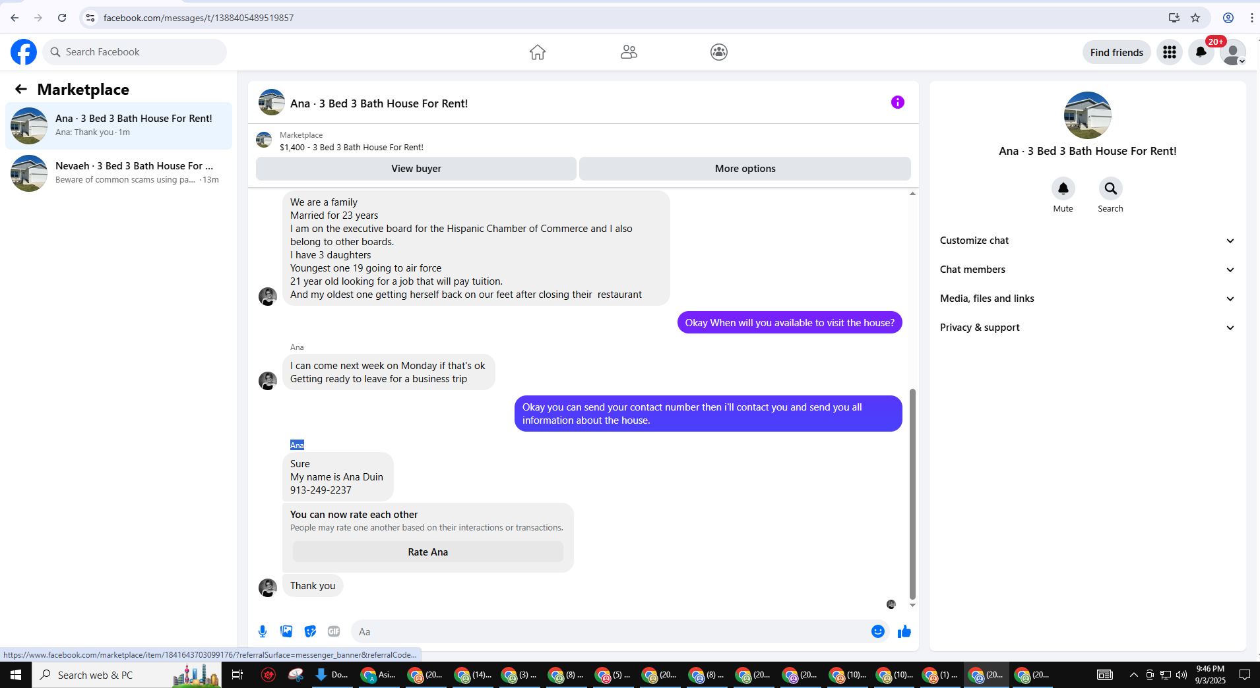Choose a GIF with the GIF icon
This screenshot has width=1260, height=688.
click(334, 631)
